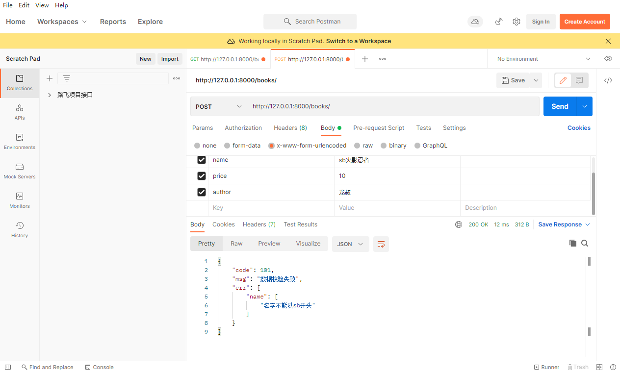Open the environment quick look eye icon
Image resolution: width=620 pixels, height=373 pixels.
pos(608,59)
